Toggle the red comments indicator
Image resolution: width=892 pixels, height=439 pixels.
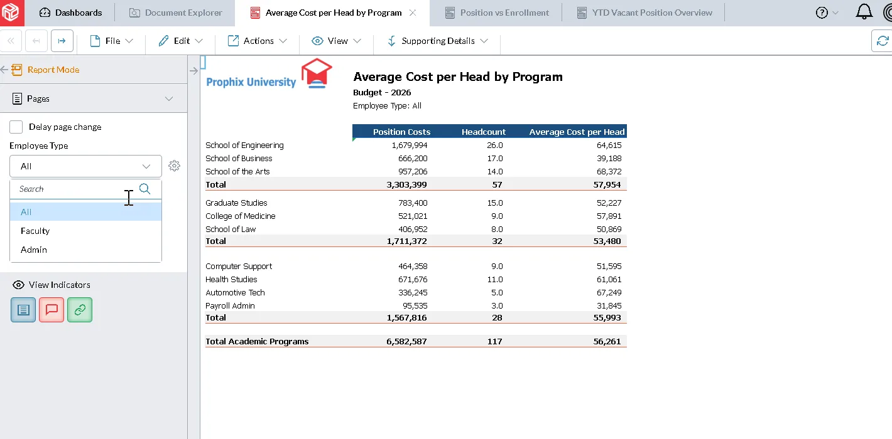click(x=52, y=310)
